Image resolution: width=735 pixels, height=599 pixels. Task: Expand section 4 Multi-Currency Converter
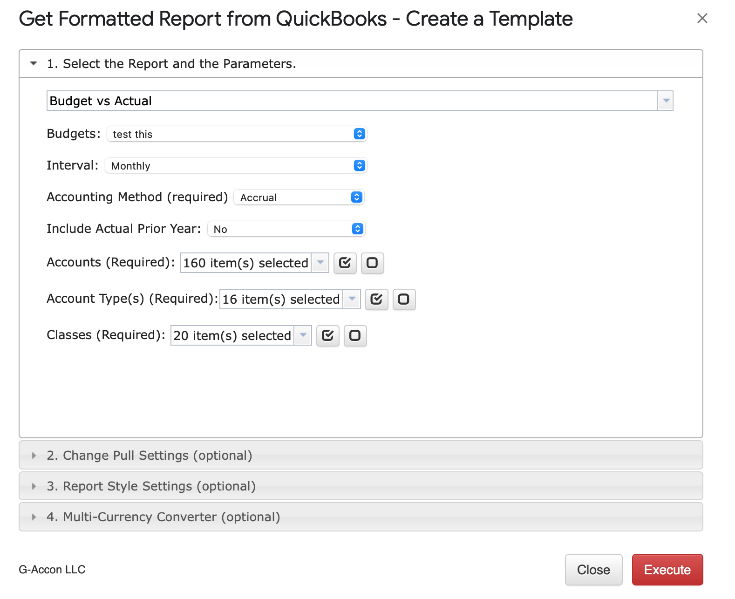tap(361, 517)
